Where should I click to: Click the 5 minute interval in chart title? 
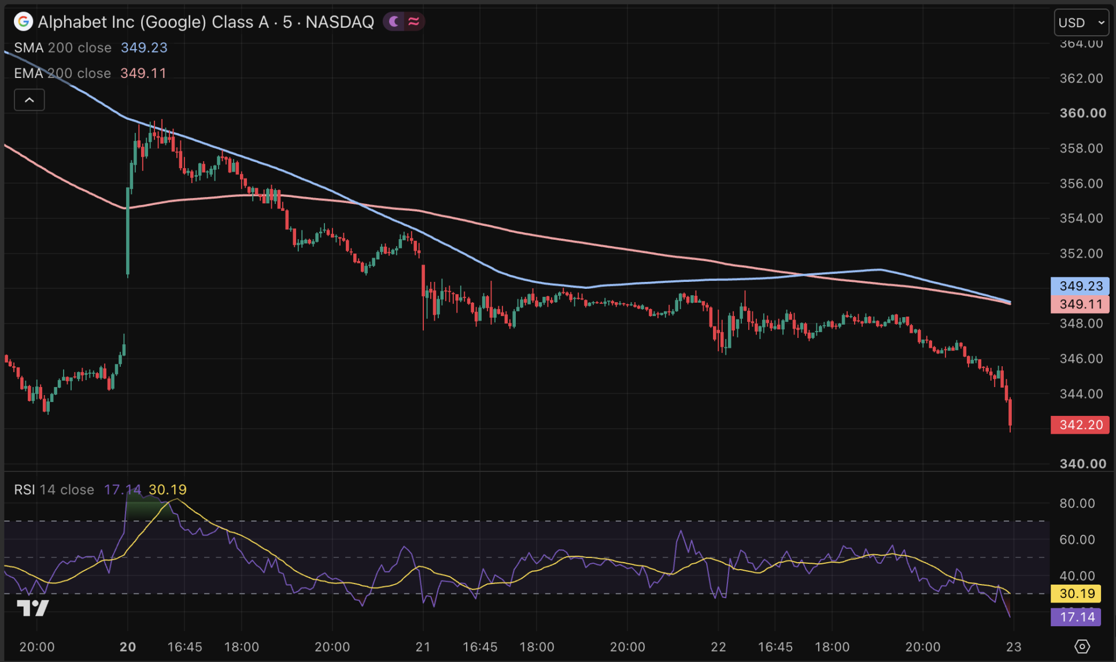pos(287,22)
